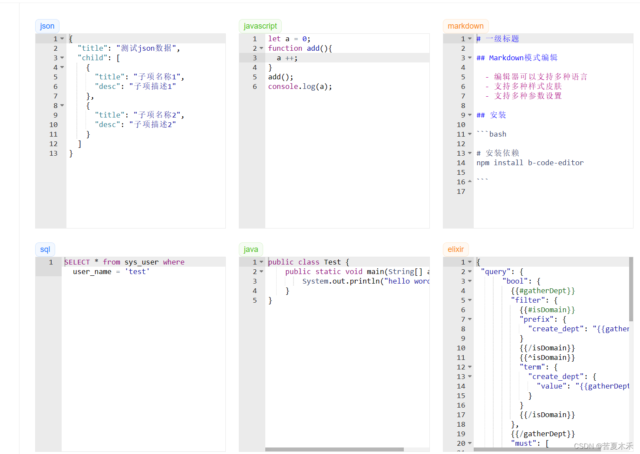640x454 pixels.
Task: Click "user_name = 'test'" in sql editor
Action: coord(111,271)
